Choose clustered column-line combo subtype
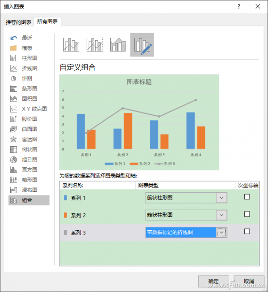Screen dimensions: 268x292 (x=71, y=45)
